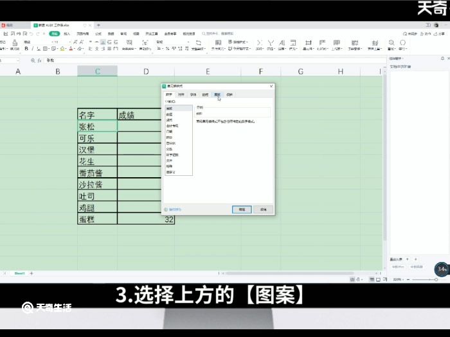Viewport: 450px width, 337px height.
Task: Select the Format Painter icon
Action: tap(15, 43)
